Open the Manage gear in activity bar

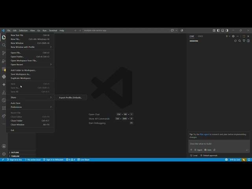click(x=4, y=154)
